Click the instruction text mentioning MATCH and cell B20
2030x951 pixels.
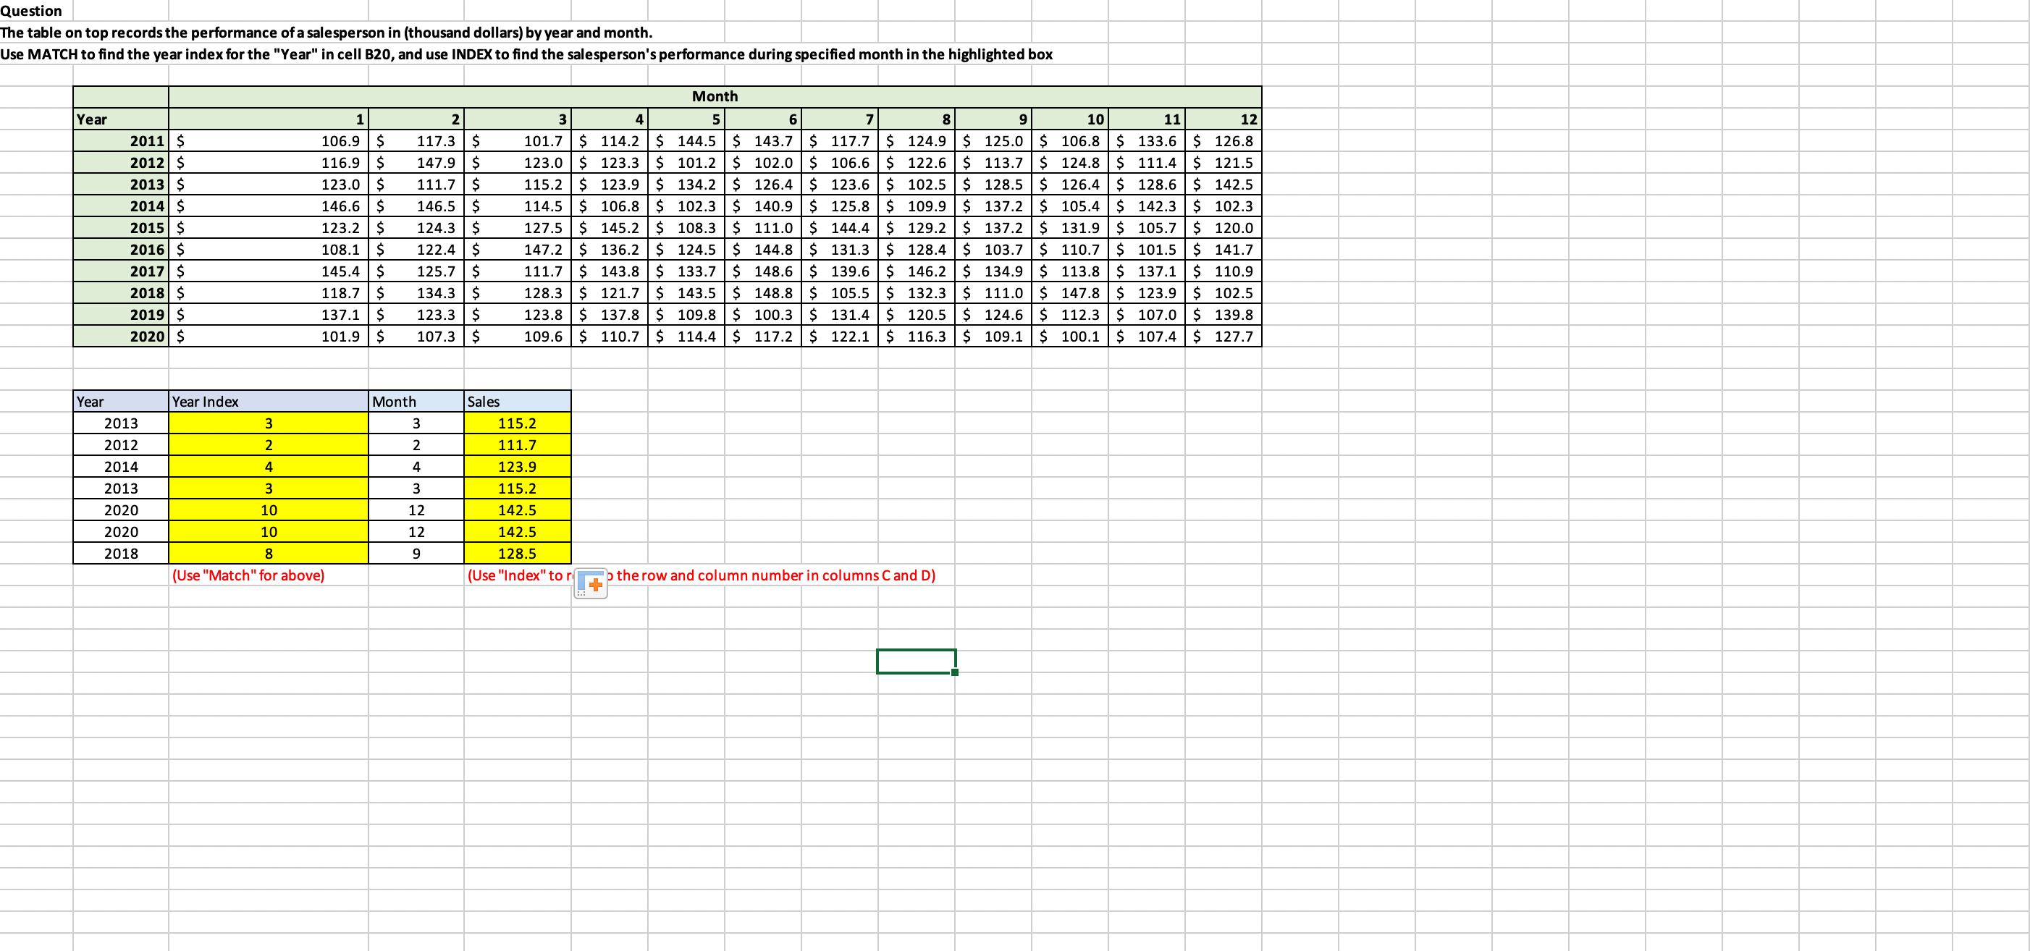click(x=528, y=54)
